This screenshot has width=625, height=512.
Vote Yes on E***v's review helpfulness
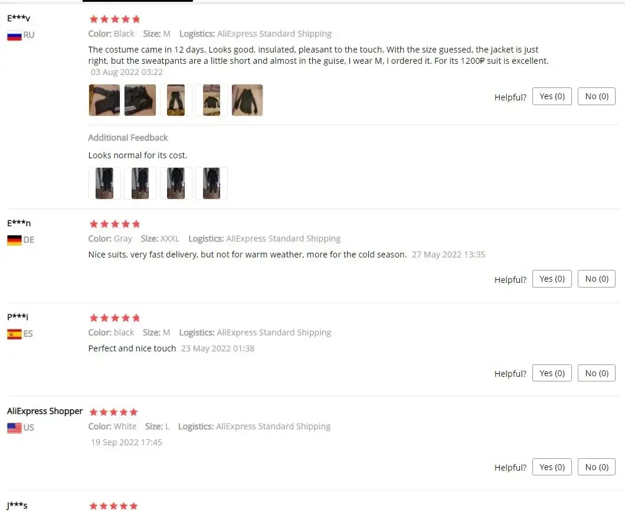click(x=552, y=96)
